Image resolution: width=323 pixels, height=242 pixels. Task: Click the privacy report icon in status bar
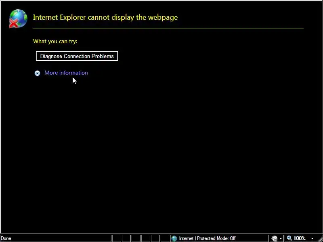pyautogui.click(x=275, y=238)
